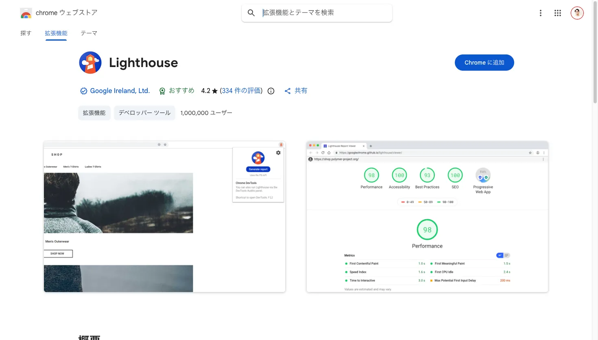Focus the 拡張機能とテーマを検索 search field
Screen dimensions: 598x340
pyautogui.click(x=317, y=13)
